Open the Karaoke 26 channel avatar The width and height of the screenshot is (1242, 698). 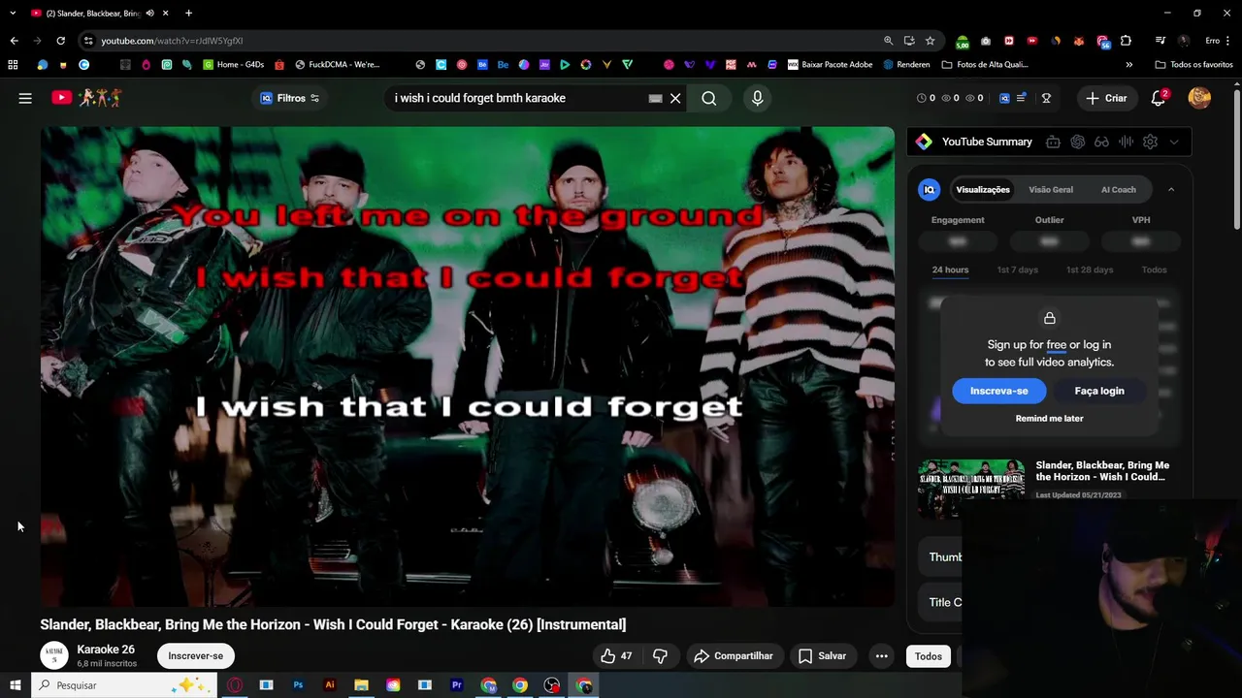click(54, 655)
